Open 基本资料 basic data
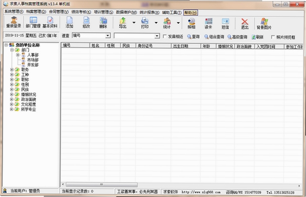Viewport: 306px width, 197px height. pos(50,23)
